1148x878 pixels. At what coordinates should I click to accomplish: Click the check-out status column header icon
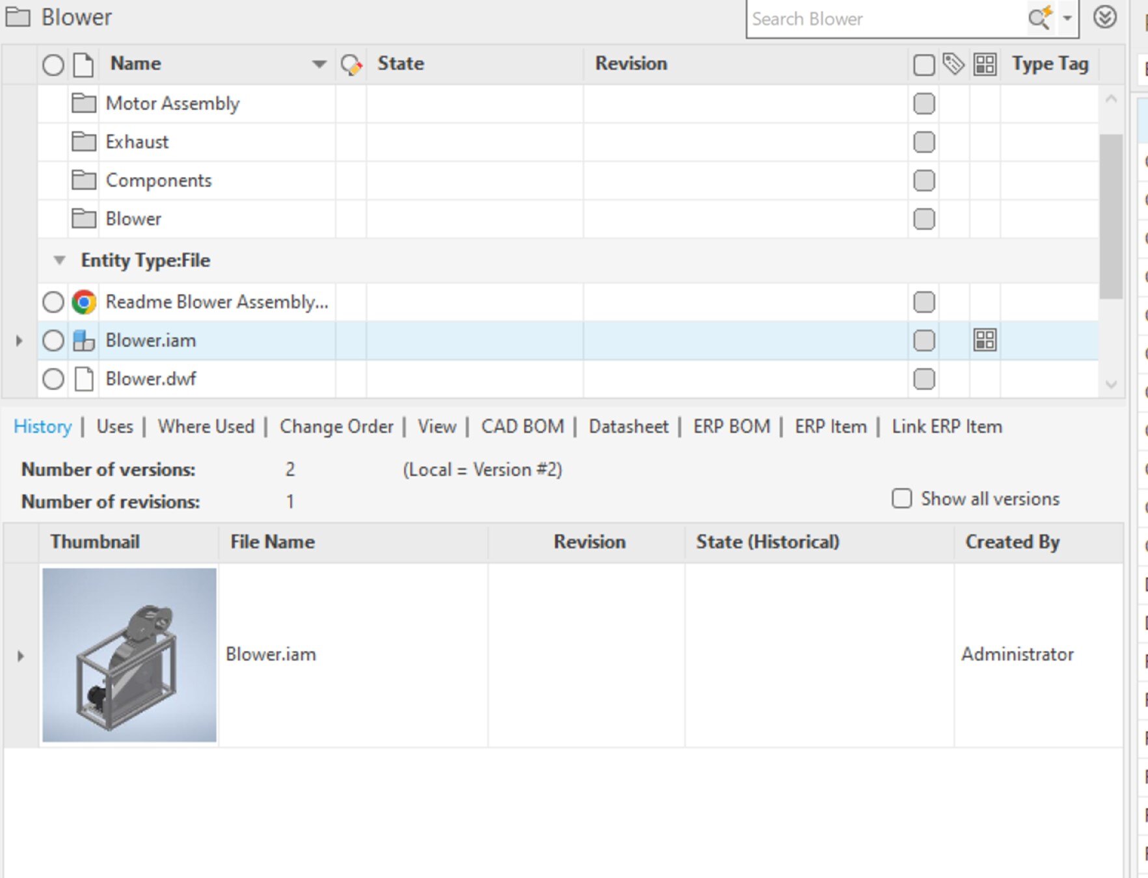click(351, 64)
